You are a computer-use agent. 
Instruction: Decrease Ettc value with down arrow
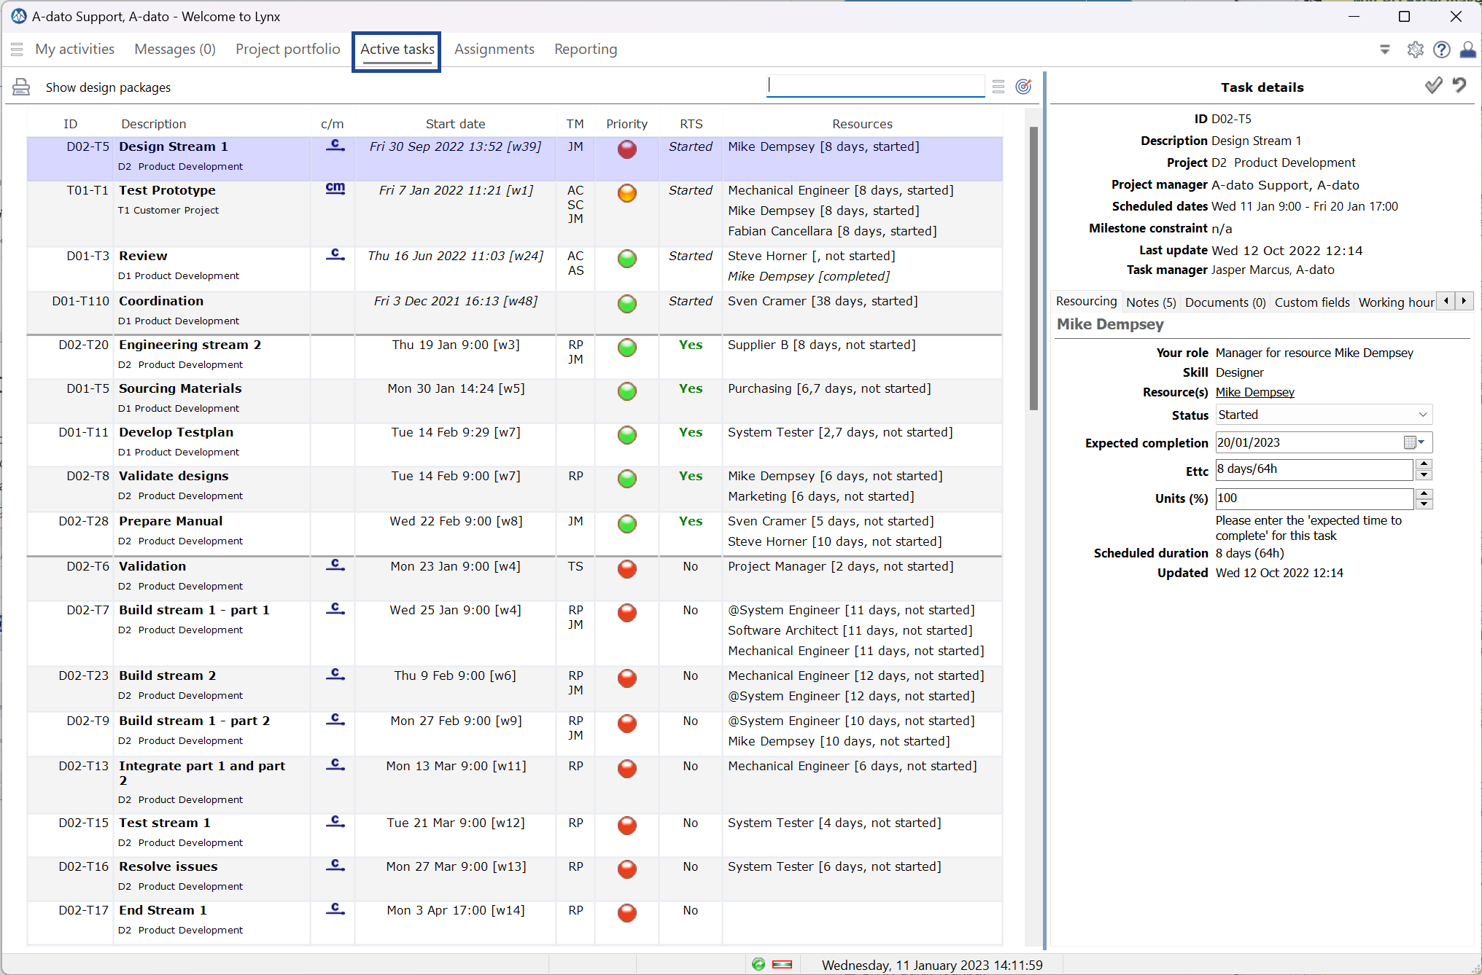click(x=1423, y=475)
